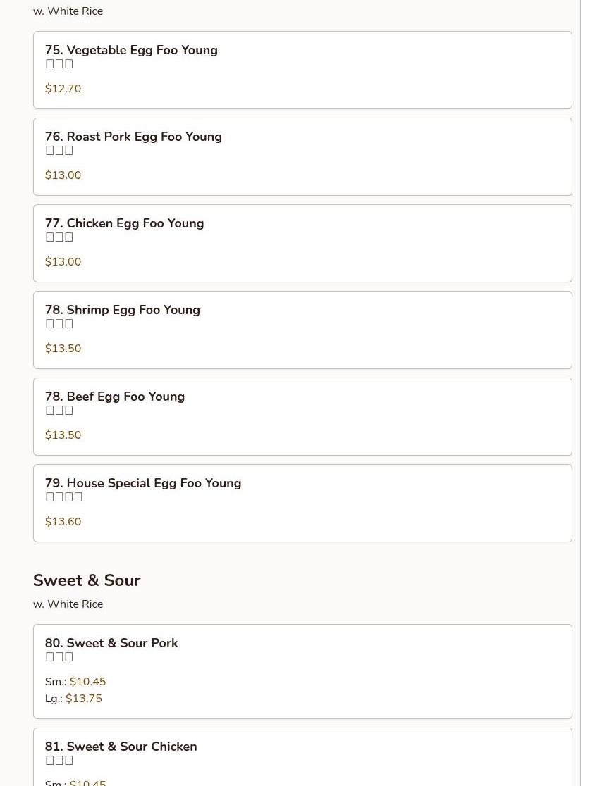Choose Chicken Egg Foo Young from the menu
Viewport: 595px width, 786px height.
click(124, 223)
